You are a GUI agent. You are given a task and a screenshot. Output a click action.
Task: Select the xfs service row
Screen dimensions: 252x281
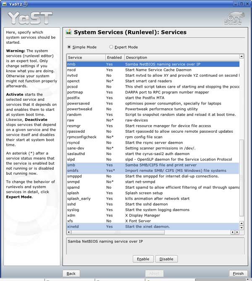click(153, 221)
